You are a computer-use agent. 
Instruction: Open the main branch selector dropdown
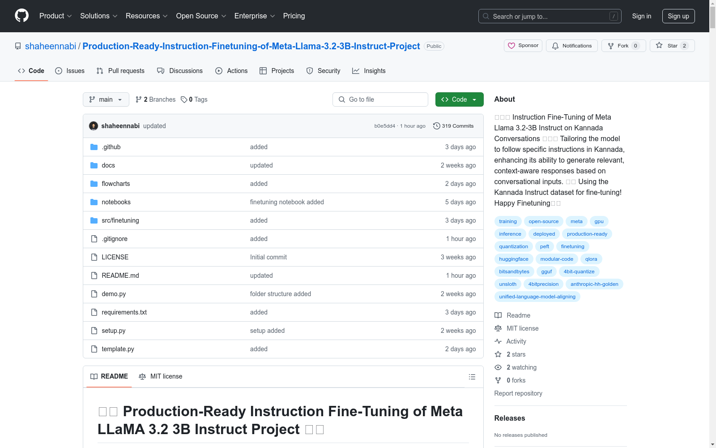(x=106, y=99)
